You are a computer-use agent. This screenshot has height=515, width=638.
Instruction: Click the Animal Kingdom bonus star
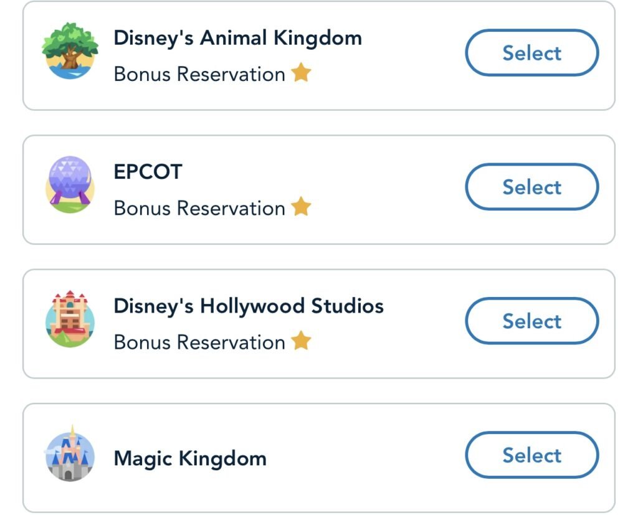point(301,73)
